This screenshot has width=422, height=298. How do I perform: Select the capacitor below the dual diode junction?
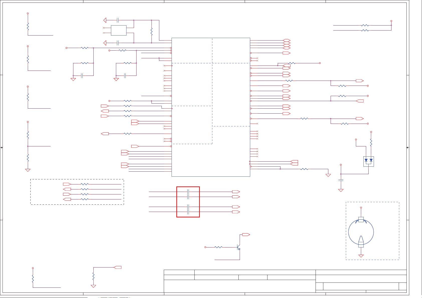[341, 180]
